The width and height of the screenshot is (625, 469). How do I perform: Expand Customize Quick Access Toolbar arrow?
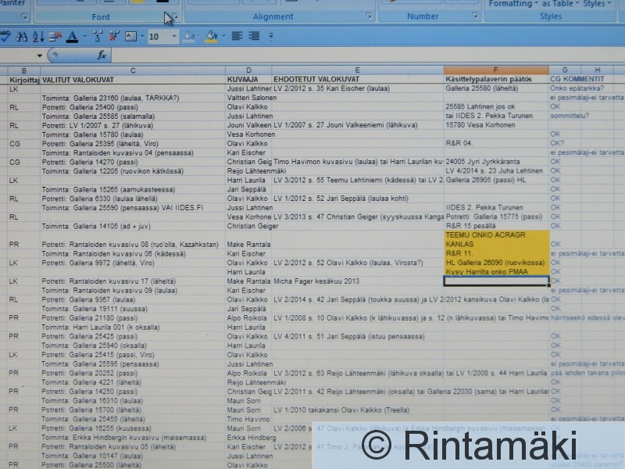pyautogui.click(x=271, y=37)
